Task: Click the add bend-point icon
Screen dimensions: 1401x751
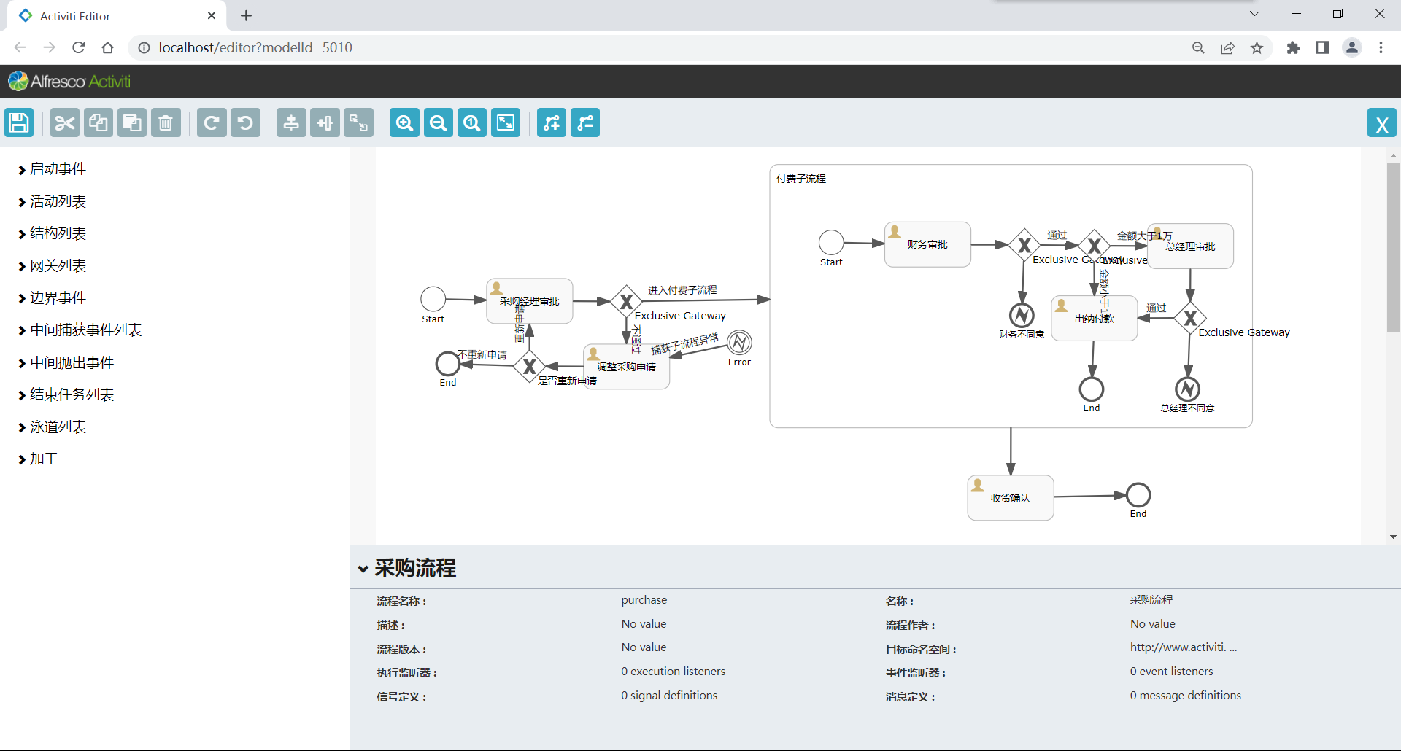Action: (x=552, y=122)
